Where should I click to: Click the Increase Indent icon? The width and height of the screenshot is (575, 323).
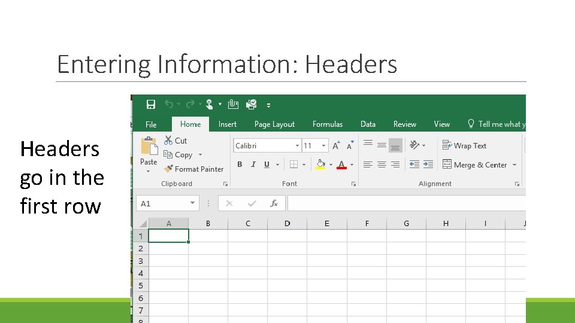pyautogui.click(x=428, y=164)
